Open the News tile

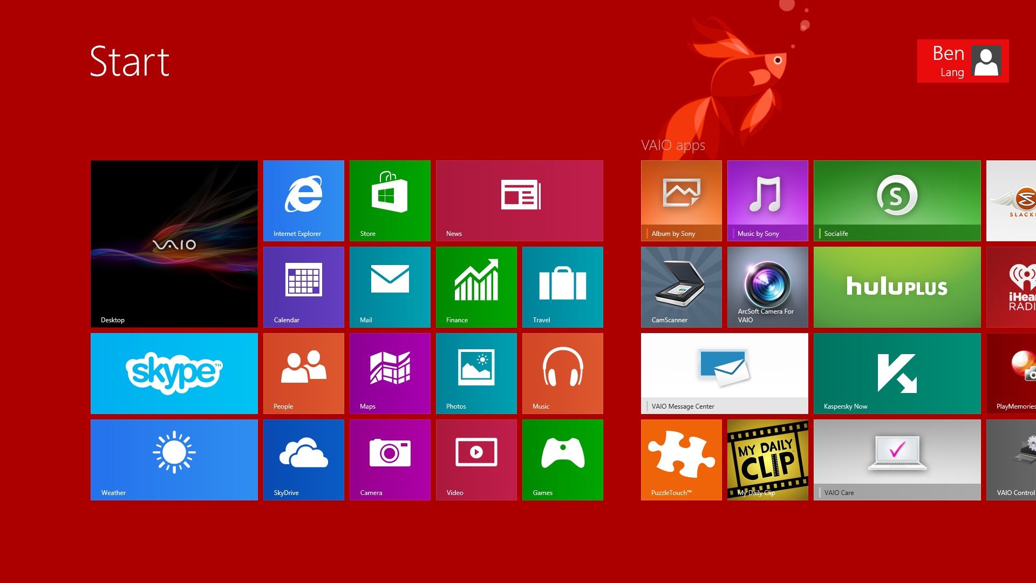coord(520,201)
